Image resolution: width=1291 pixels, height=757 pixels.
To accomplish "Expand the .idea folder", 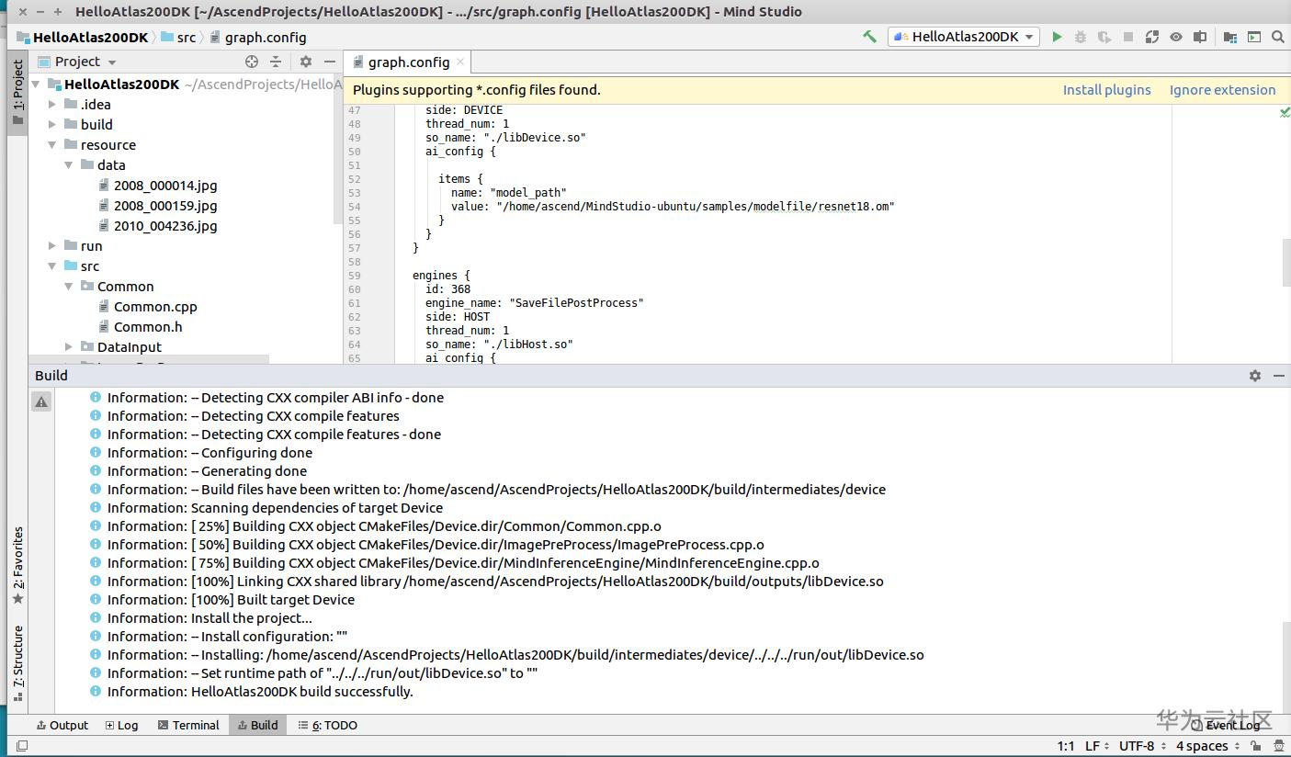I will [x=52, y=105].
